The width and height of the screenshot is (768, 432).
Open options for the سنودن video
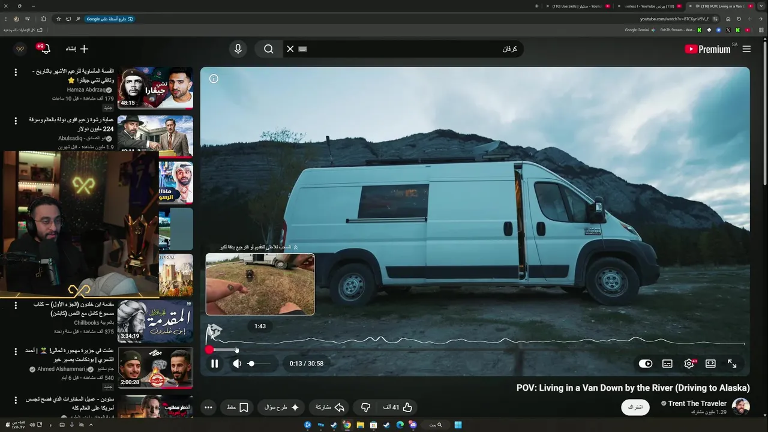16,400
